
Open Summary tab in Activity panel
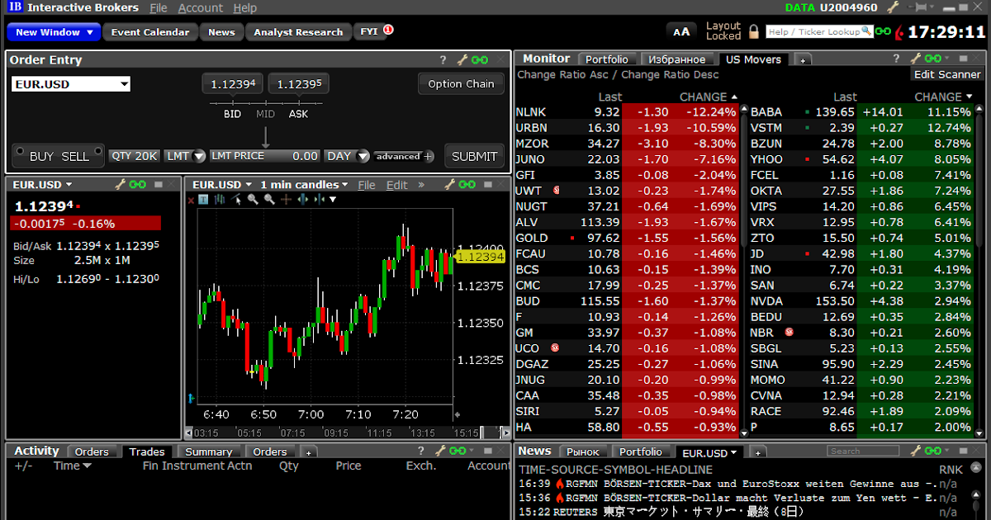(208, 451)
